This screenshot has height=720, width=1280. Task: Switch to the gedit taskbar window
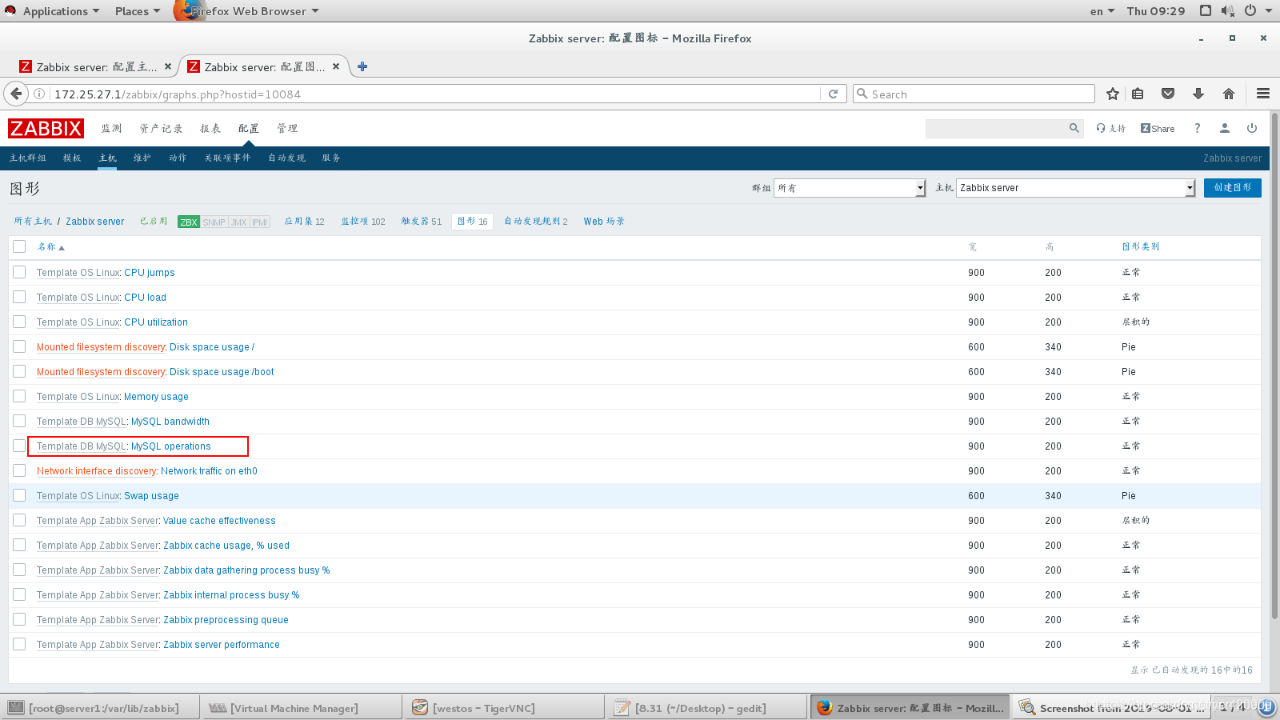(x=706, y=708)
